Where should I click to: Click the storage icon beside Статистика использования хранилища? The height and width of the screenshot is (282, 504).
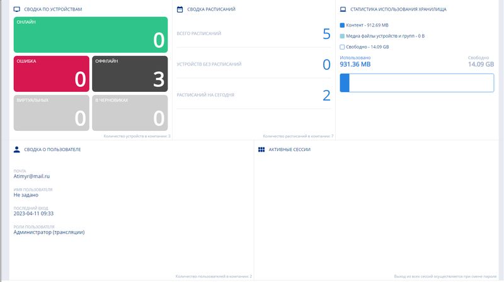coord(343,10)
